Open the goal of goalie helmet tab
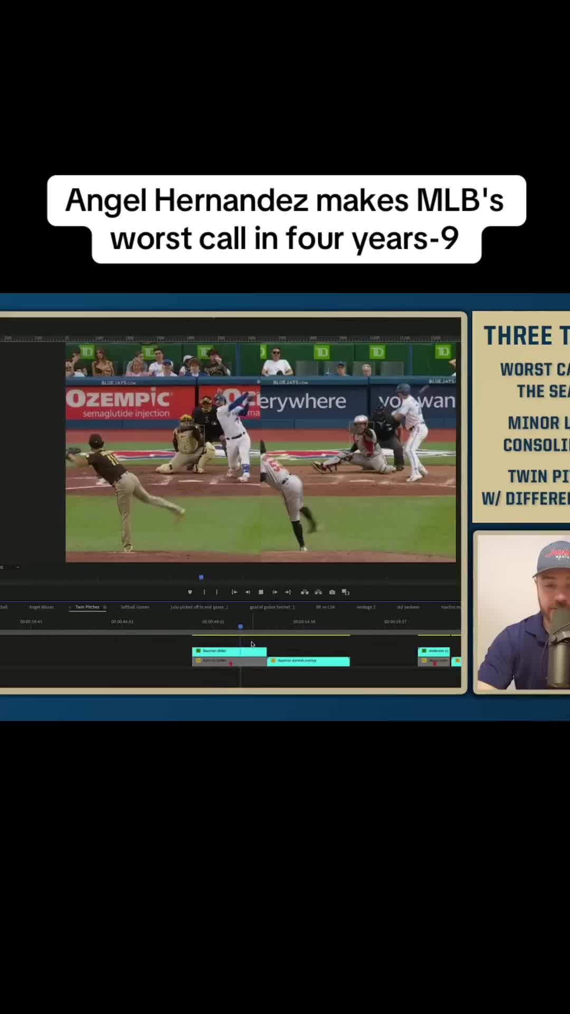570x1014 pixels. click(272, 607)
